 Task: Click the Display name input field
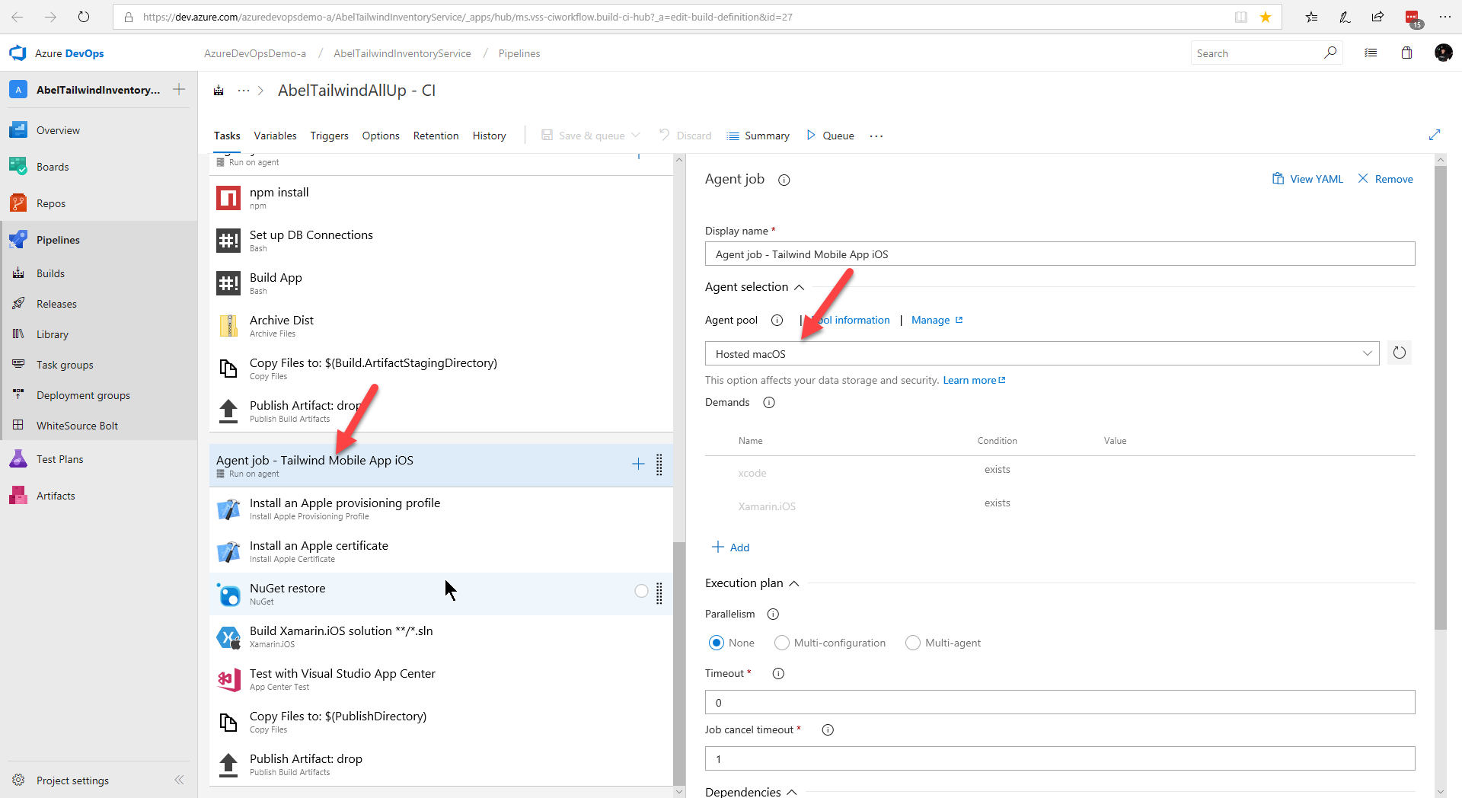[1060, 254]
